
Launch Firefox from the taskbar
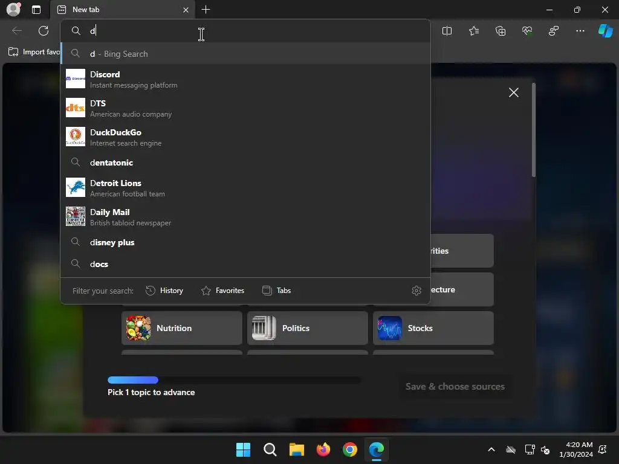pos(323,449)
